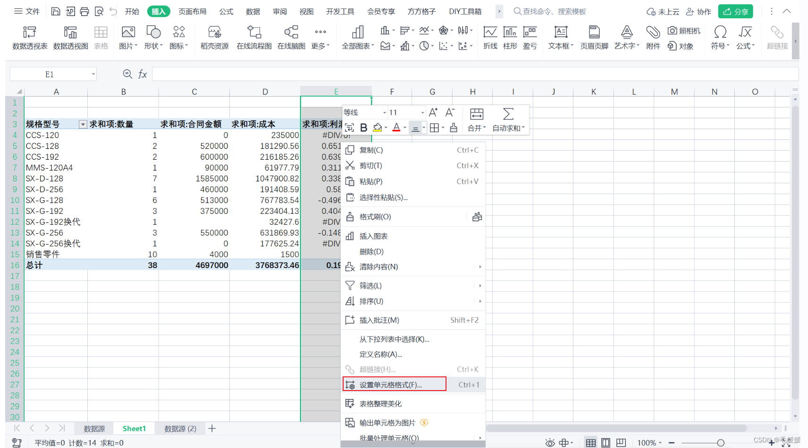
Task: Click the zoom slider handle
Action: tap(720, 443)
